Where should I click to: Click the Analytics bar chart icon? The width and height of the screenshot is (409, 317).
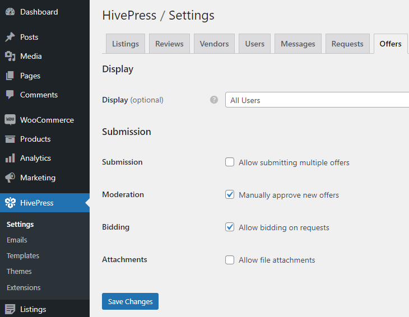[10, 158]
